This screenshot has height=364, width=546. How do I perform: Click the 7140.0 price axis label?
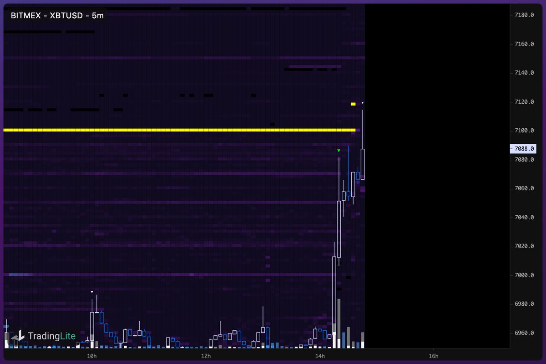coord(524,73)
